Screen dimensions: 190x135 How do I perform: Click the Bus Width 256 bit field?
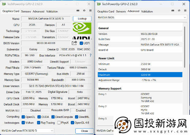click(81, 74)
